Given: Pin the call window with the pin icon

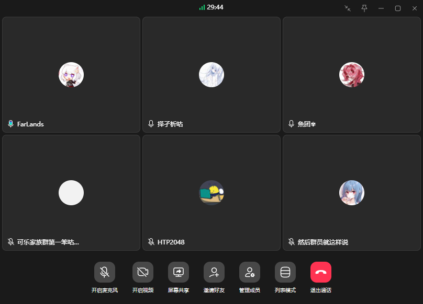Looking at the screenshot, I should pyautogui.click(x=364, y=8).
